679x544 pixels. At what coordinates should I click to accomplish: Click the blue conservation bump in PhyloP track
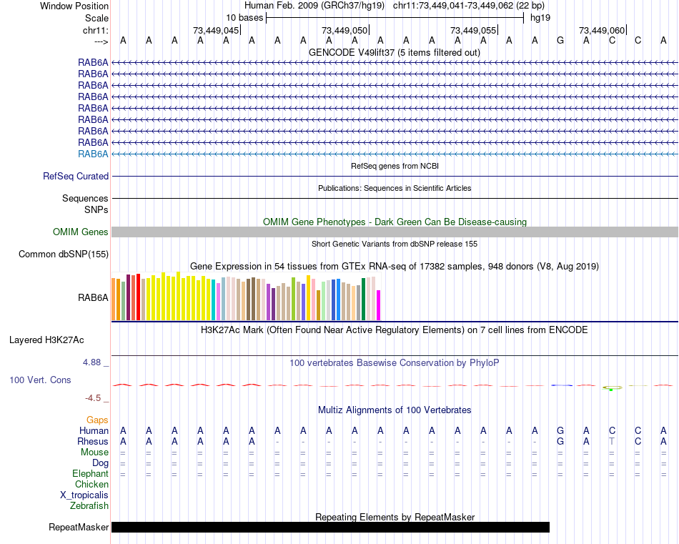click(561, 385)
